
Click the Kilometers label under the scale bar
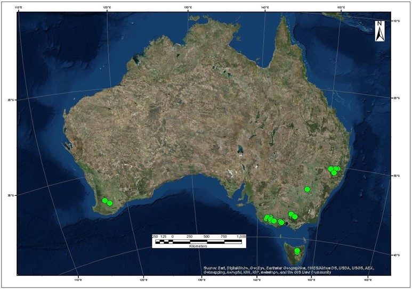click(x=198, y=246)
